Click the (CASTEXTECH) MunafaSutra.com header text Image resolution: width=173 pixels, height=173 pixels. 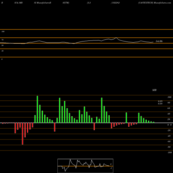point(155,3)
